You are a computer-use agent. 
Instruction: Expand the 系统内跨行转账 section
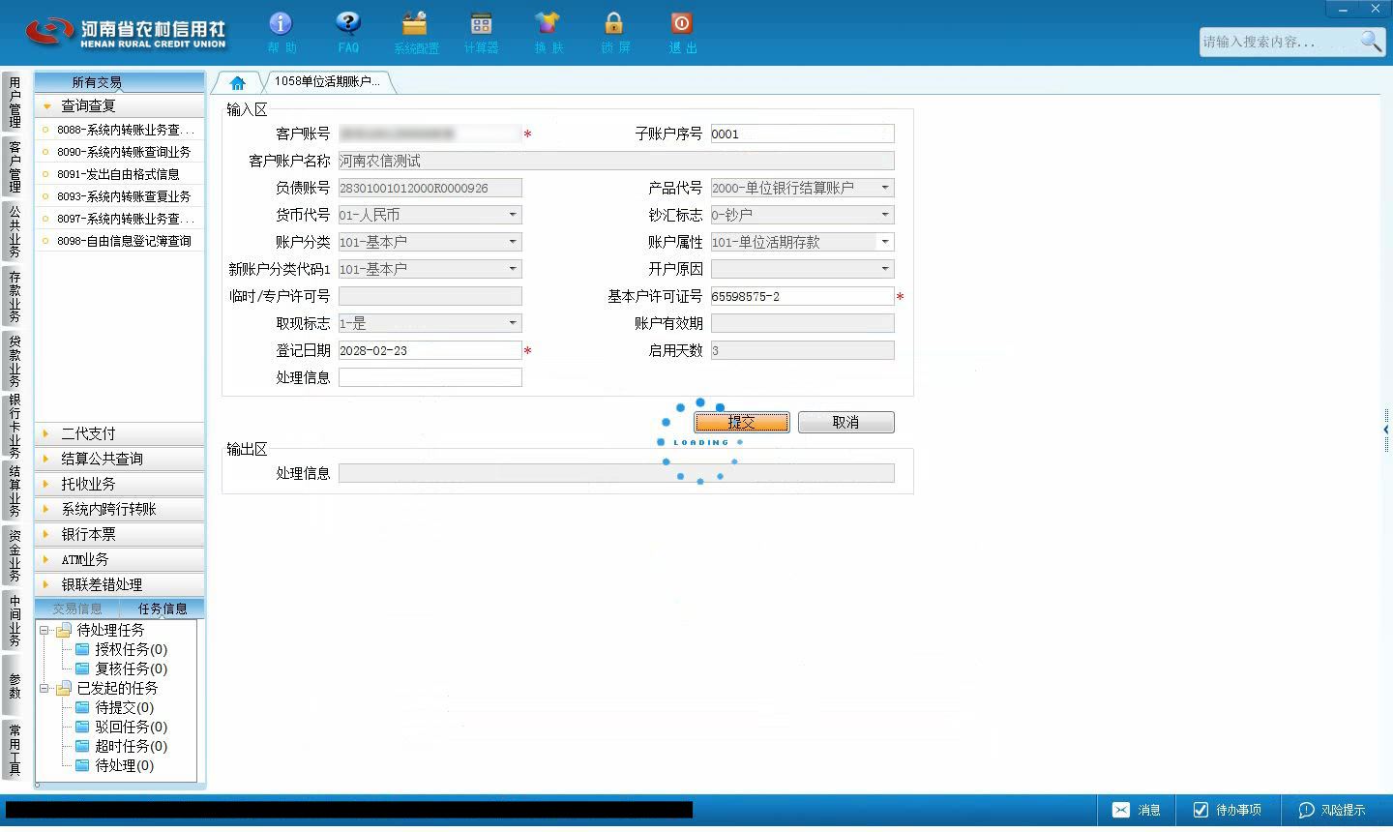tap(119, 509)
